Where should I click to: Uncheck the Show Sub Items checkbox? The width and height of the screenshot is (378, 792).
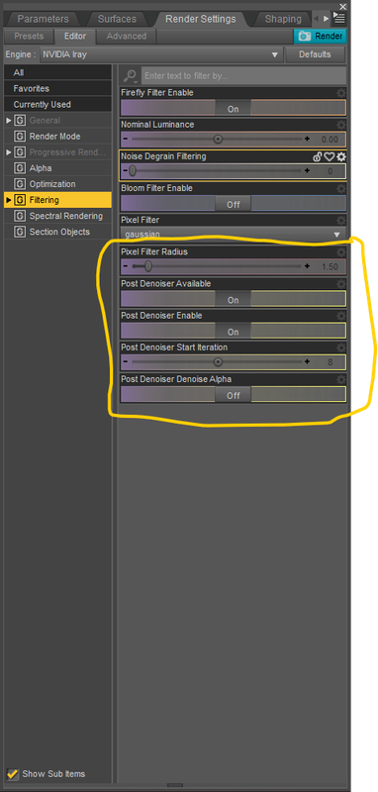coord(13,773)
